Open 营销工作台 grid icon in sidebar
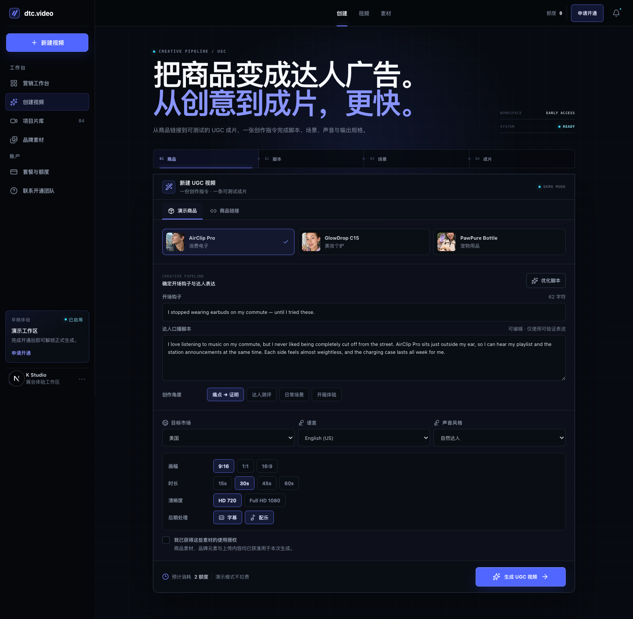Viewport: 633px width, 619px height. [14, 83]
